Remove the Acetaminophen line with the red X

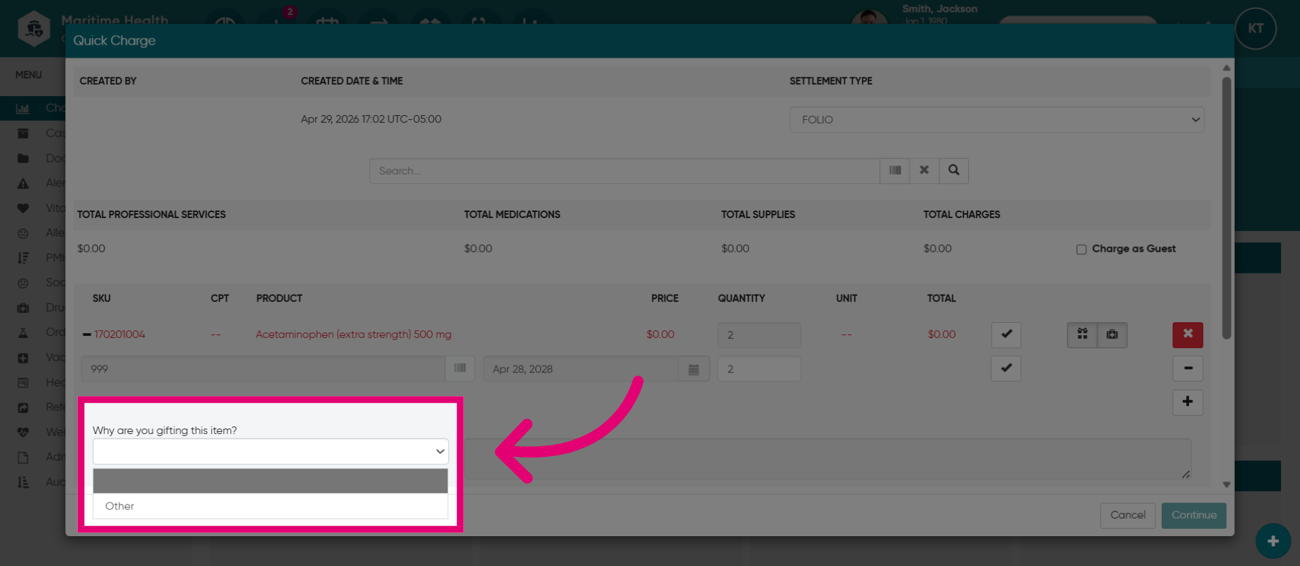click(x=1188, y=334)
